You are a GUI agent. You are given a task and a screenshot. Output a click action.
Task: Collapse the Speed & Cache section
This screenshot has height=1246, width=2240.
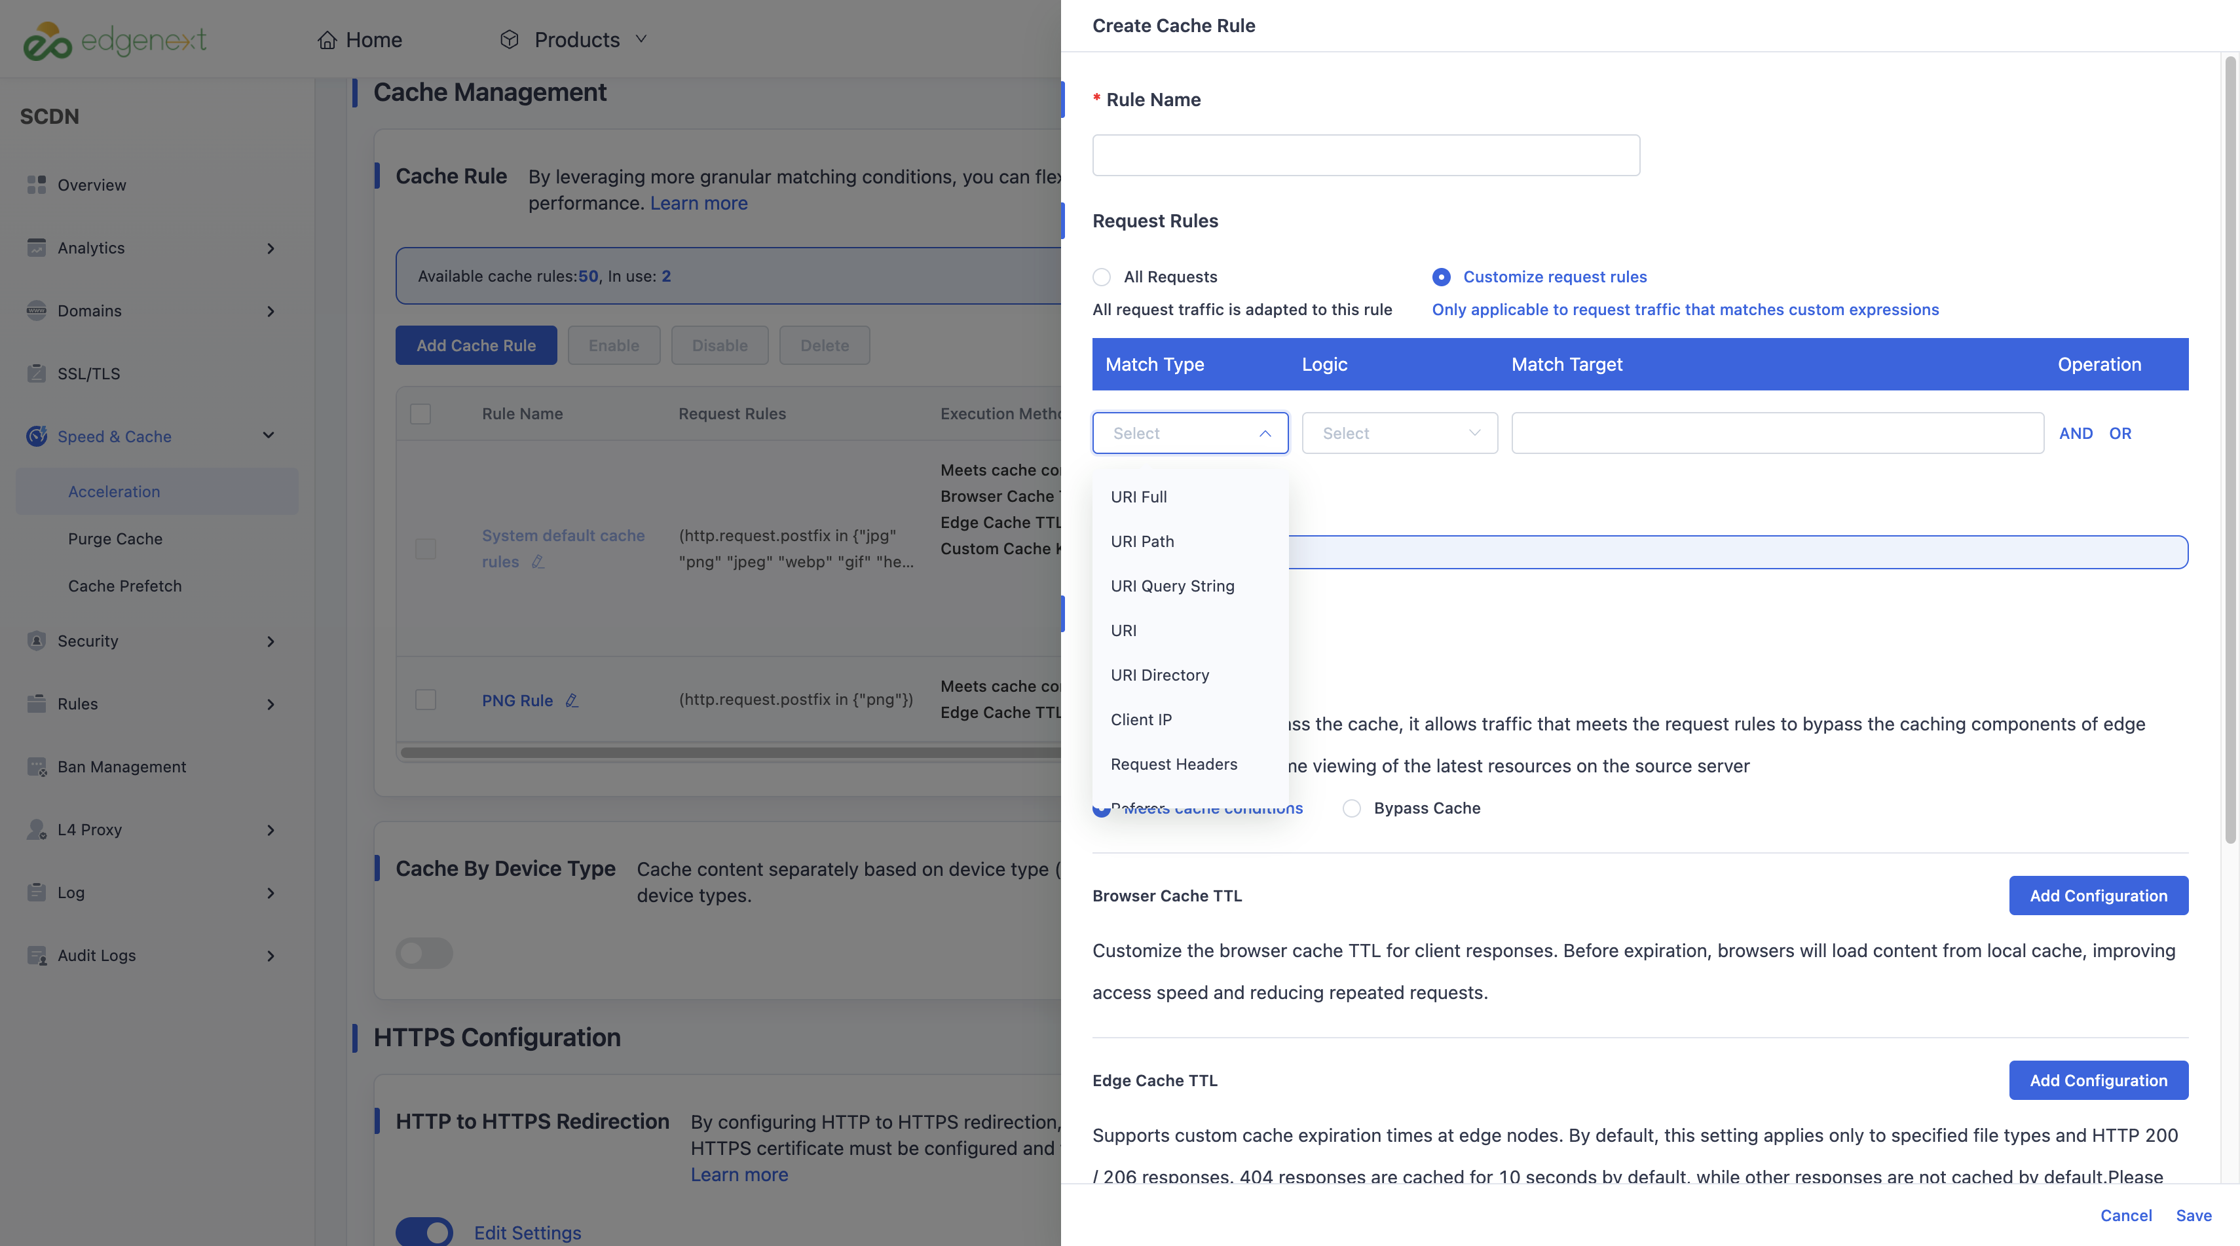click(x=269, y=436)
